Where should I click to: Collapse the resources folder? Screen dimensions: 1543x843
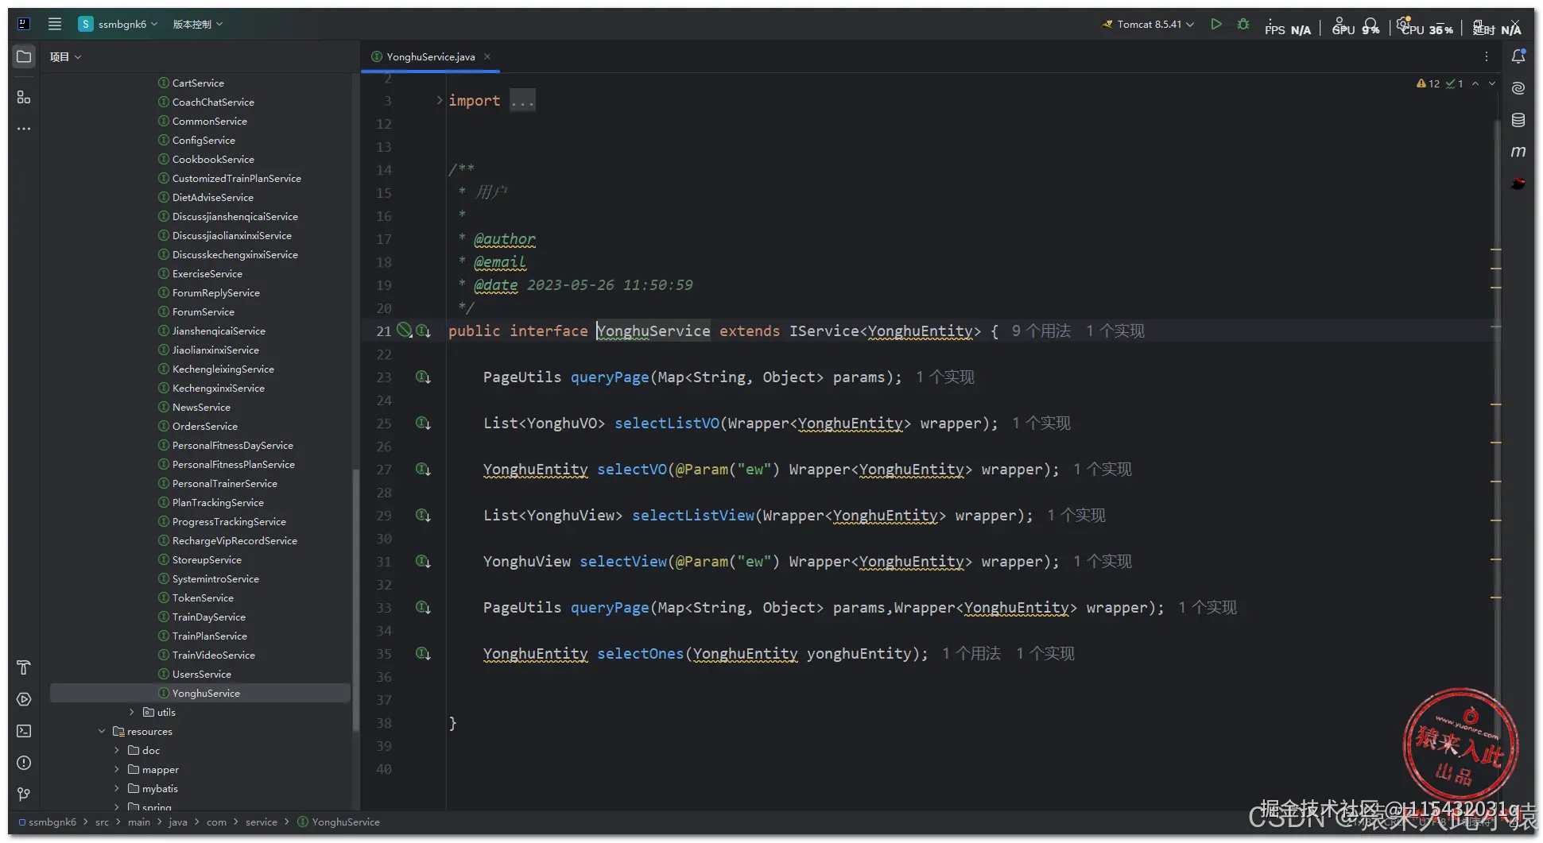[x=102, y=731]
